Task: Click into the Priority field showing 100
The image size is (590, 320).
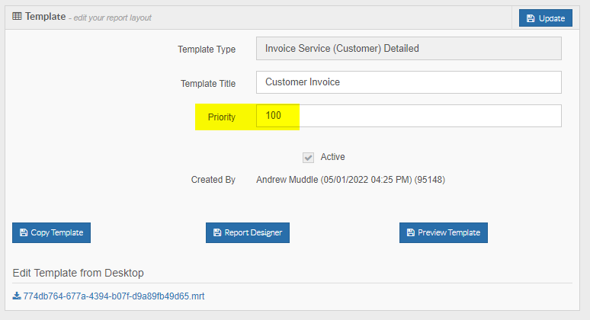Action: pos(409,116)
